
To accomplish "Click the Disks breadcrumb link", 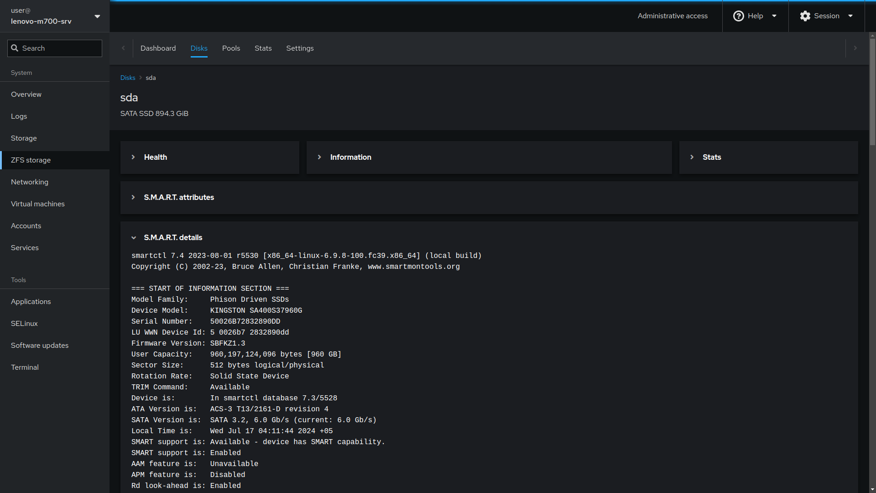I will click(x=128, y=78).
